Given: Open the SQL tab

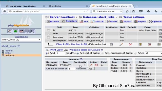Looking at the screenshot, I should pos(84,21).
